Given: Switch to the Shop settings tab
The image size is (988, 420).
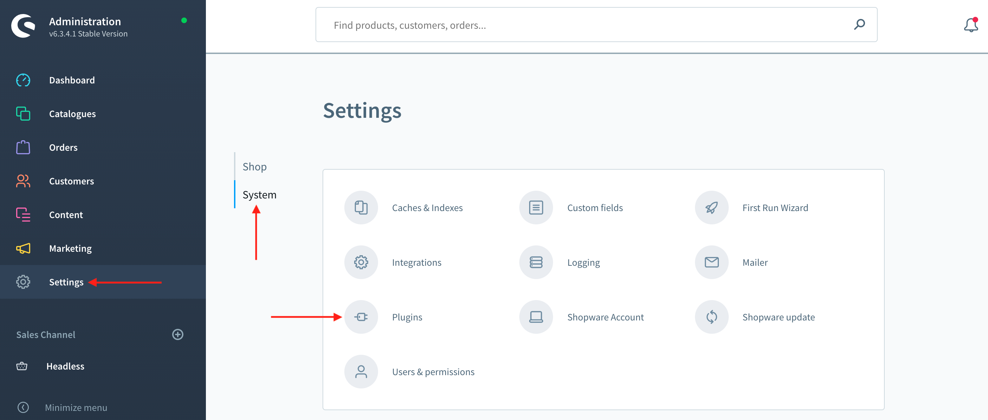Looking at the screenshot, I should pos(254,167).
